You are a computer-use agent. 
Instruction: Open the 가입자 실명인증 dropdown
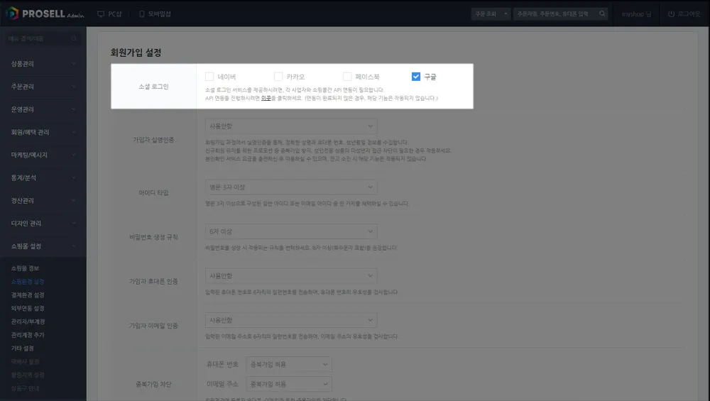pyautogui.click(x=290, y=126)
